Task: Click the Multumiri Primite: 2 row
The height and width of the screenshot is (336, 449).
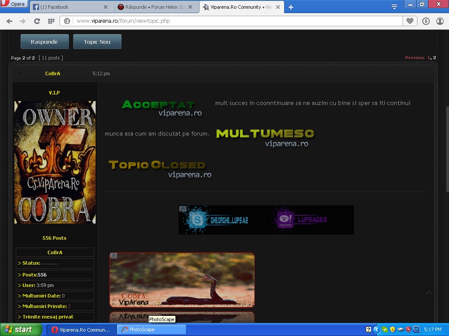Action: coord(55,306)
